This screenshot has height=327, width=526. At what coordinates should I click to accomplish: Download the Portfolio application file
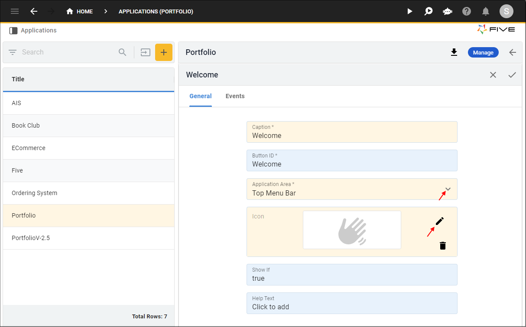click(454, 52)
